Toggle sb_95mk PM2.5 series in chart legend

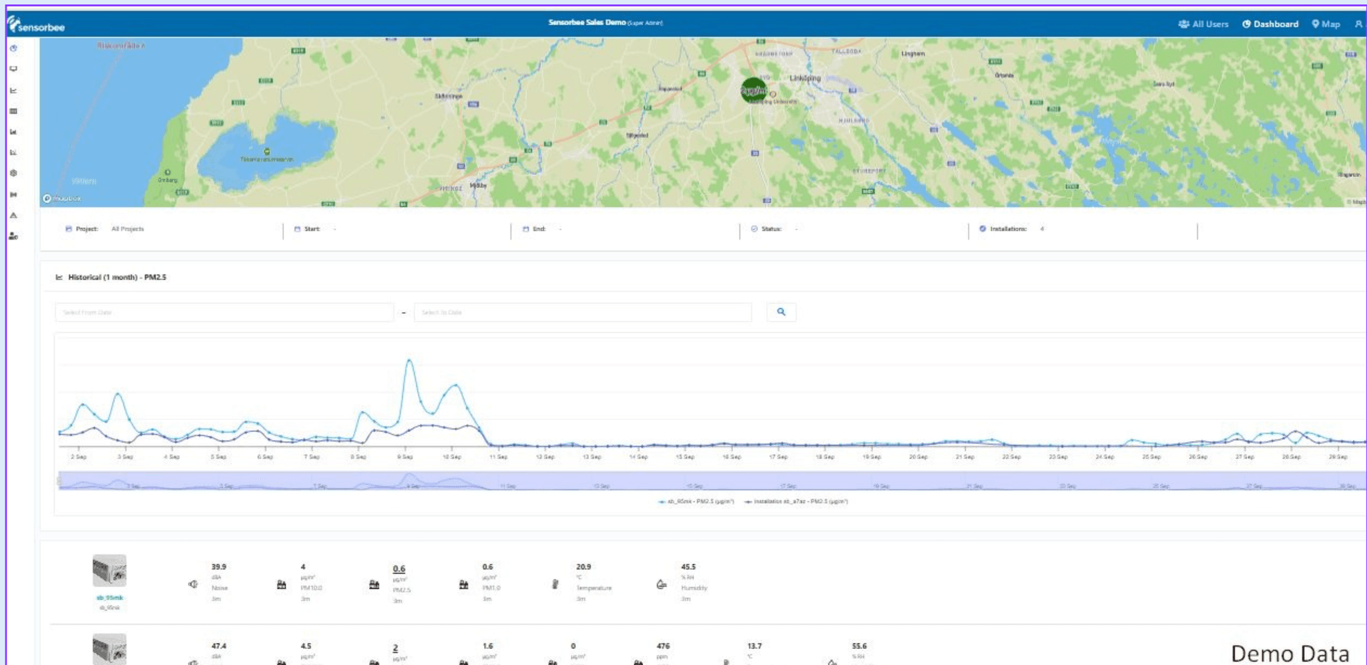click(696, 501)
